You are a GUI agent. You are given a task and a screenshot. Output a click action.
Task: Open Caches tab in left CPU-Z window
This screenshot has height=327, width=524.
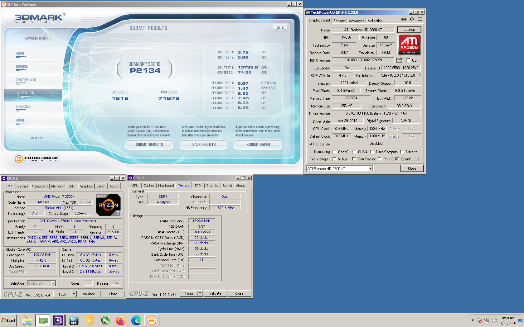pyautogui.click(x=23, y=186)
